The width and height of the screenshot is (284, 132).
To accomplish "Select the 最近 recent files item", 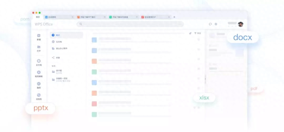I will pyautogui.click(x=67, y=35).
